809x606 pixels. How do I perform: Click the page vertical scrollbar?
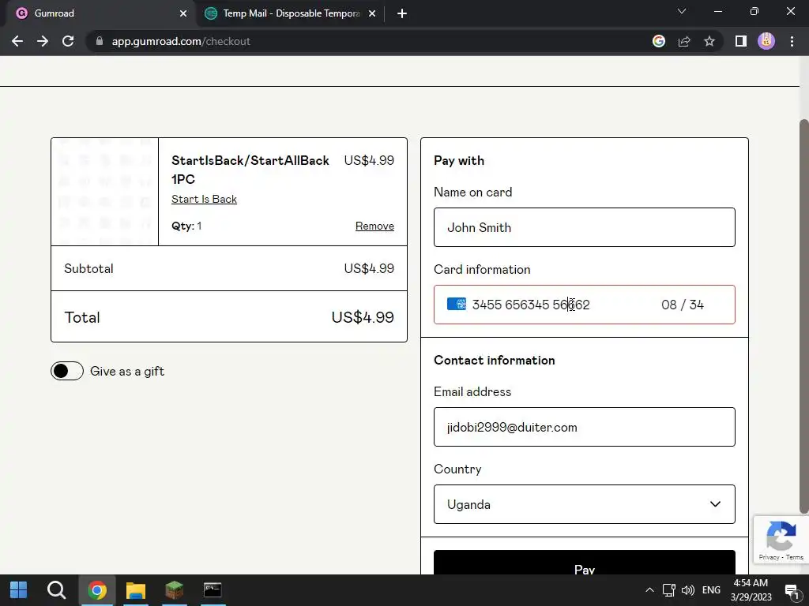(x=803, y=316)
